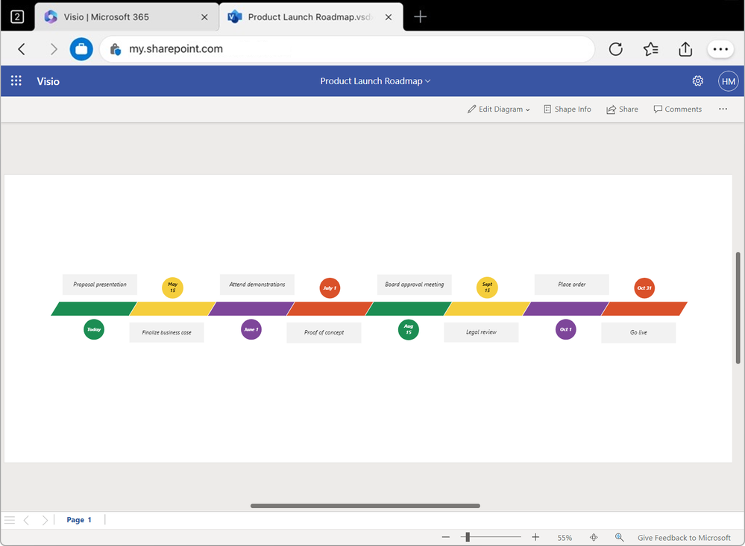745x546 pixels.
Task: Switch to the Visio | Microsoft 365 tab
Action: (125, 16)
